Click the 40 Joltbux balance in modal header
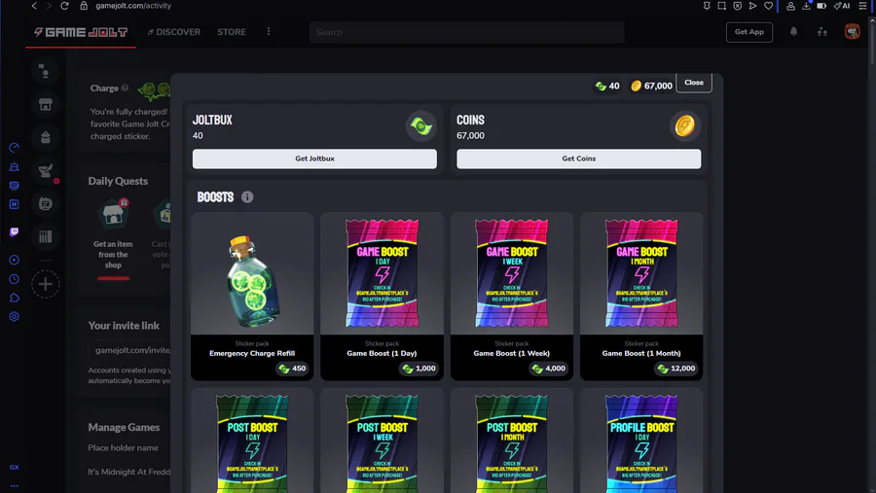This screenshot has width=876, height=493. click(x=607, y=86)
